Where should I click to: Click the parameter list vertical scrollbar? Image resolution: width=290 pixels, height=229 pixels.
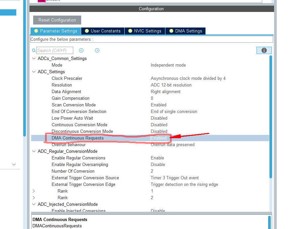point(270,116)
